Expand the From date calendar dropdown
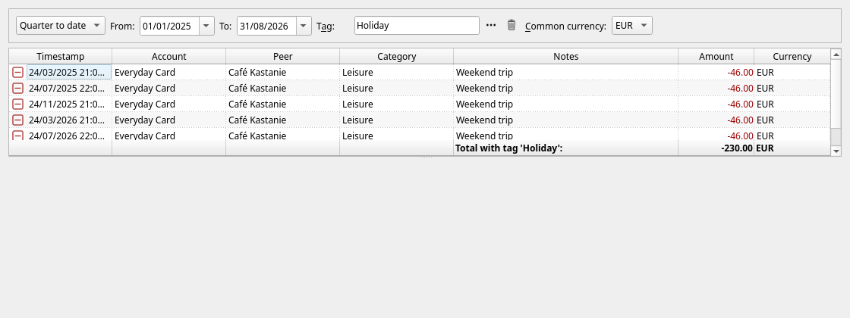The height and width of the screenshot is (318, 850). tap(206, 26)
